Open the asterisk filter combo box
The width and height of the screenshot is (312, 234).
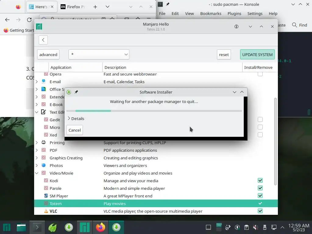tap(99, 55)
